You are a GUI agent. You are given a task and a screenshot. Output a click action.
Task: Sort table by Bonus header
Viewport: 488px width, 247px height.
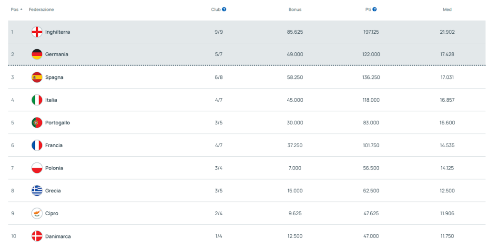click(x=295, y=9)
